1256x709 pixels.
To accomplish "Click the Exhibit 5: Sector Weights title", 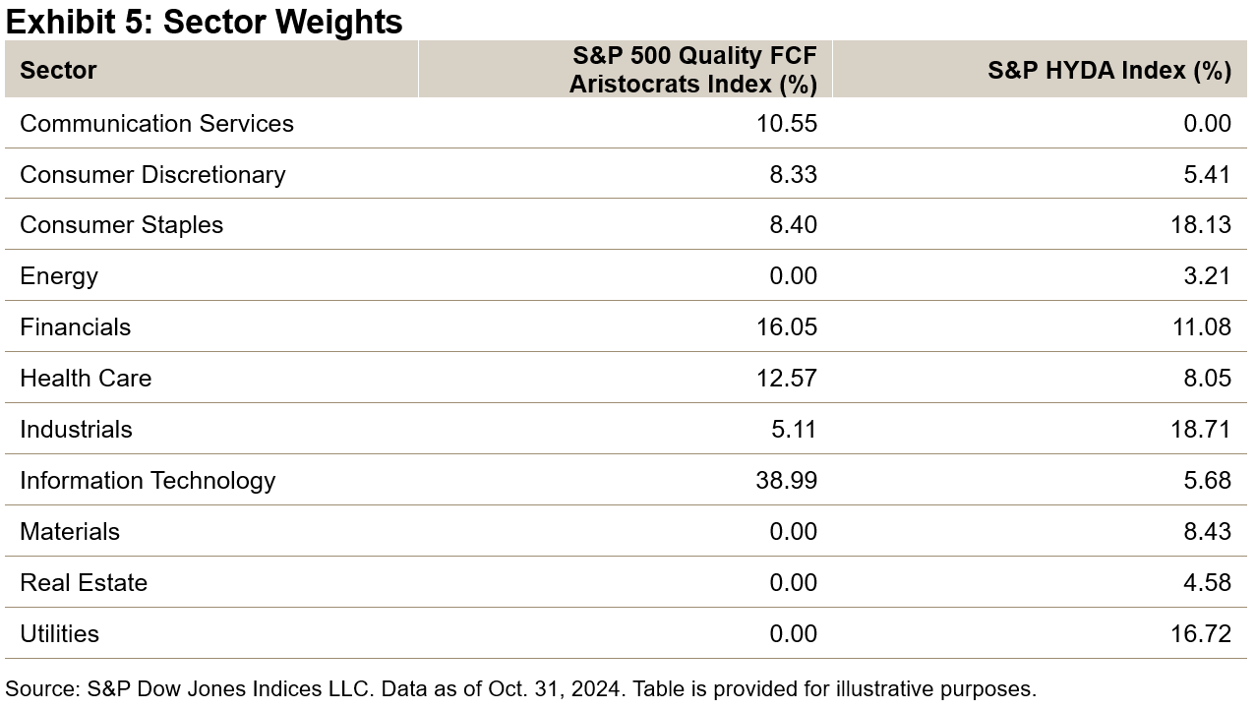I will point(204,22).
